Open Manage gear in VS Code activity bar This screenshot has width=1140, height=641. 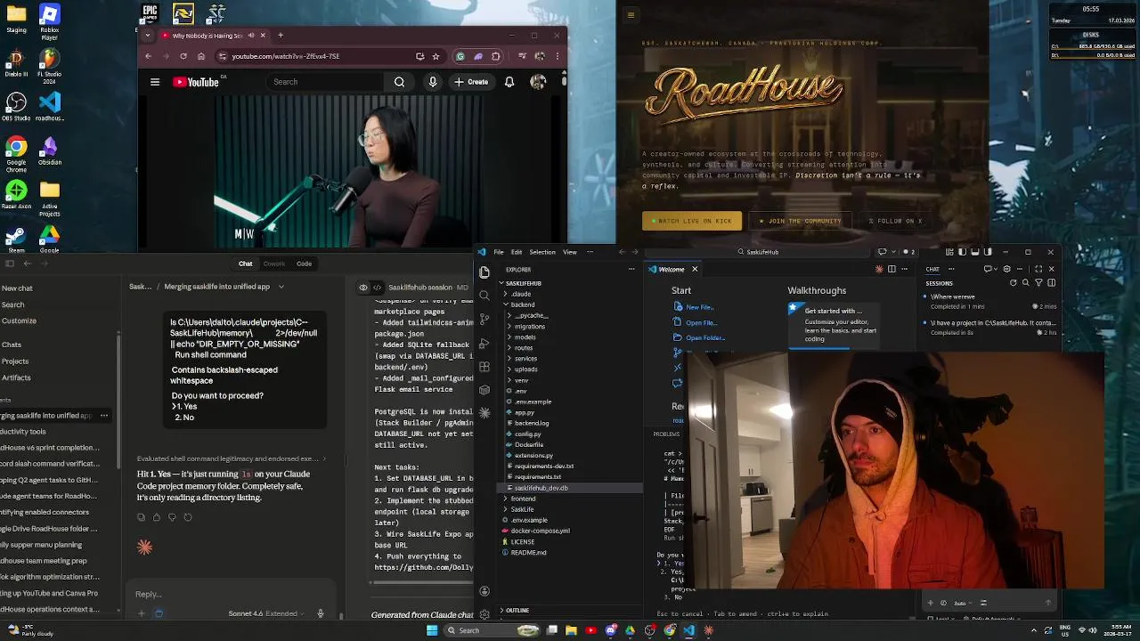[x=484, y=614]
